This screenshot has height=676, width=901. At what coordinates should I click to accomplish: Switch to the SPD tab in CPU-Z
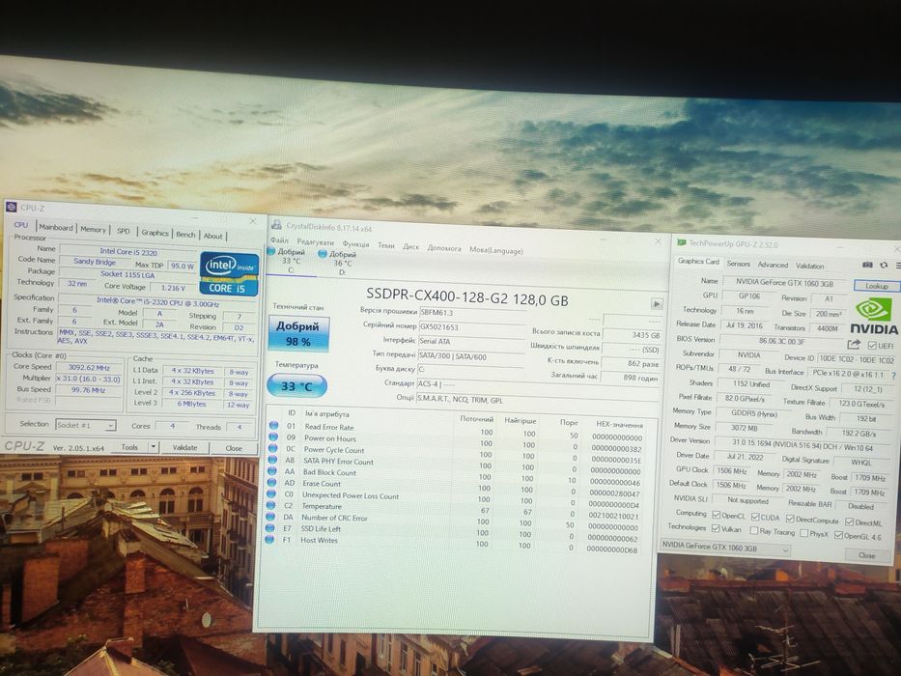coord(124,231)
